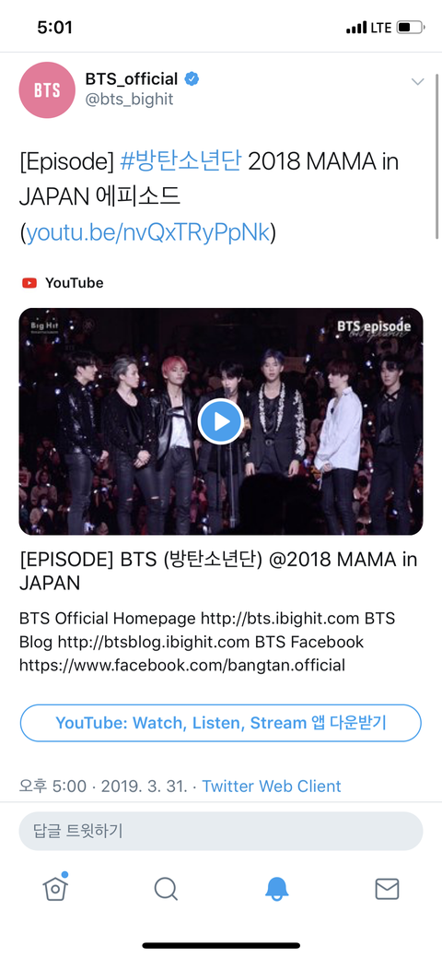Screen dimensions: 442x958
Task: Open the Search magnifier tab
Action: (166, 888)
